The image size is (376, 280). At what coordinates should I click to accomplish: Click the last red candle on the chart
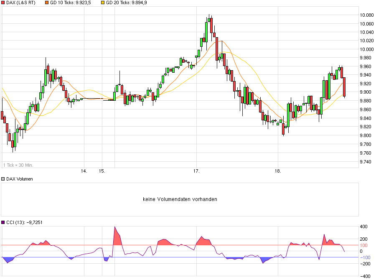344,87
